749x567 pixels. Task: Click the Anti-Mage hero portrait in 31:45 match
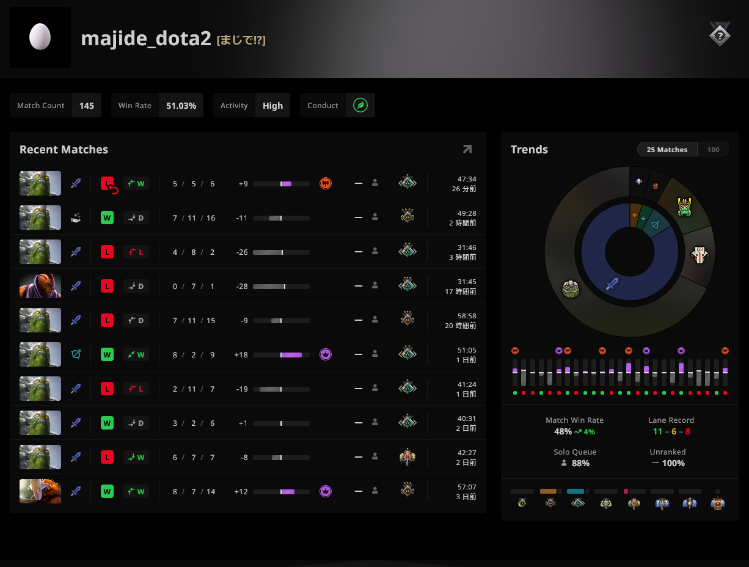click(x=40, y=286)
